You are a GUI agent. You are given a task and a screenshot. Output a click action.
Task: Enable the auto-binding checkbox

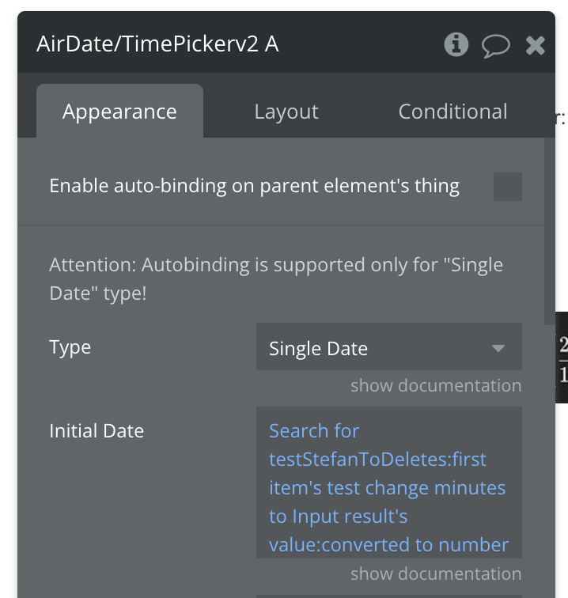tap(507, 187)
